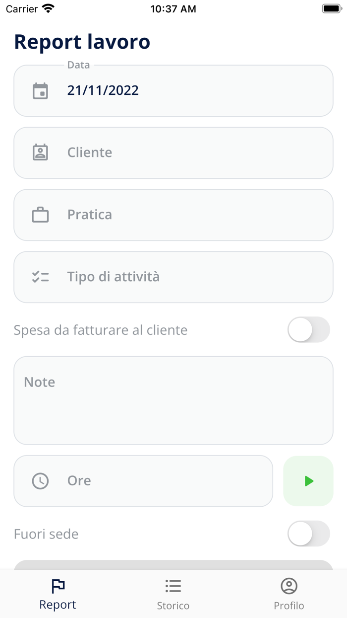Screen dimensions: 347x618
Task: Click the briefcase icon in Pratica field
Action: (40, 215)
